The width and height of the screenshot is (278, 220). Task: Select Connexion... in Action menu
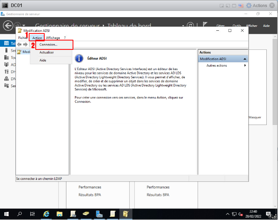tap(49, 45)
